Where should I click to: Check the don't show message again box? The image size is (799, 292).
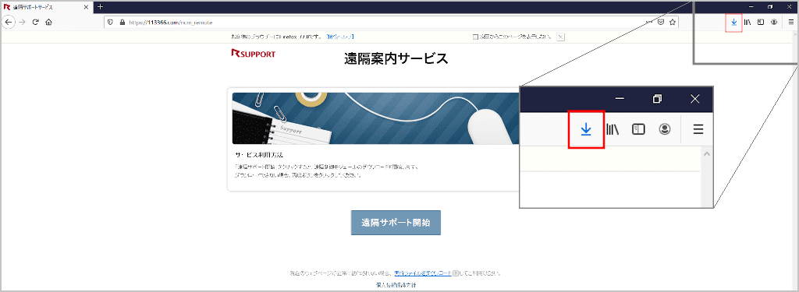[x=475, y=37]
